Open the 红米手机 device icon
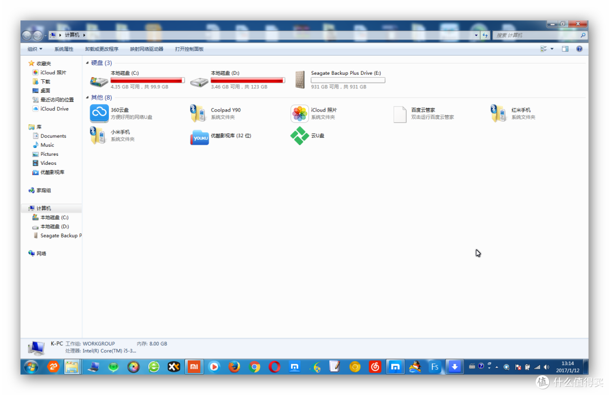Screen dimensions: 609x395 point(498,114)
